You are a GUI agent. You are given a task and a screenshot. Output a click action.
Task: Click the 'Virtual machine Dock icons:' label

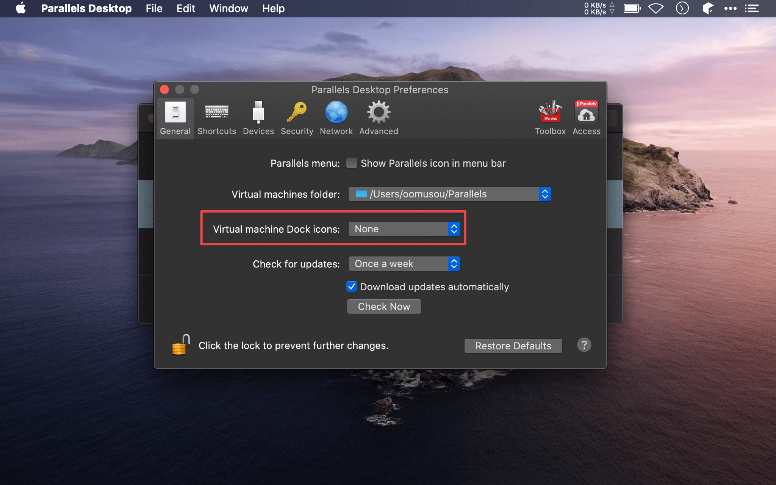276,229
